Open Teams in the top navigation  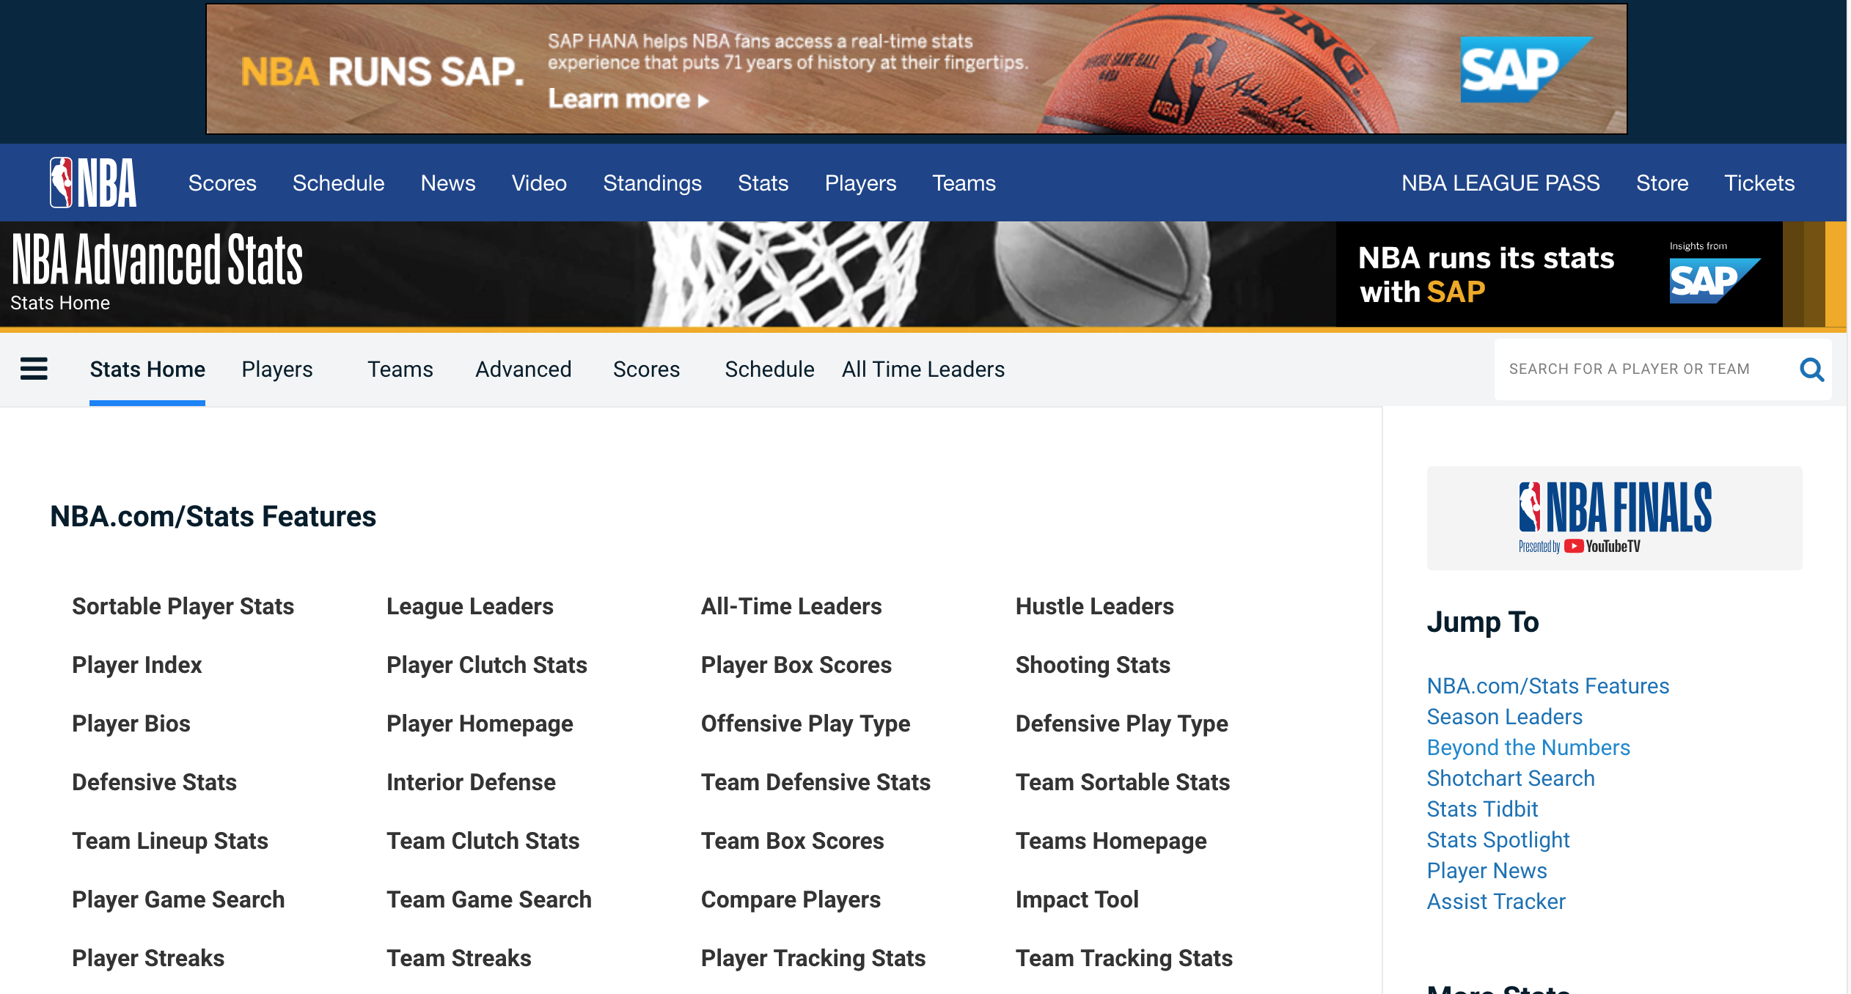click(964, 183)
